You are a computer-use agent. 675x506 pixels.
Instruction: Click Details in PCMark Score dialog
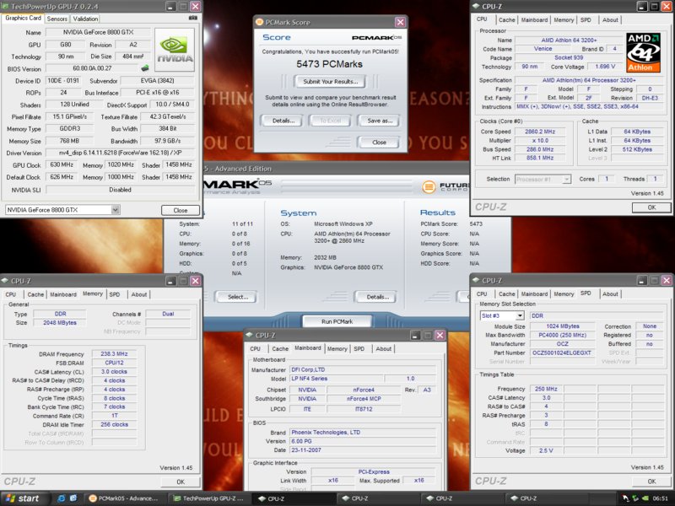[x=283, y=121]
